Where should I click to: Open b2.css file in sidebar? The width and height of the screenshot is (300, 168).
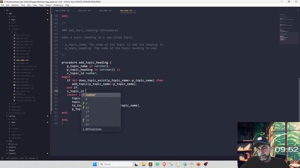[14, 144]
